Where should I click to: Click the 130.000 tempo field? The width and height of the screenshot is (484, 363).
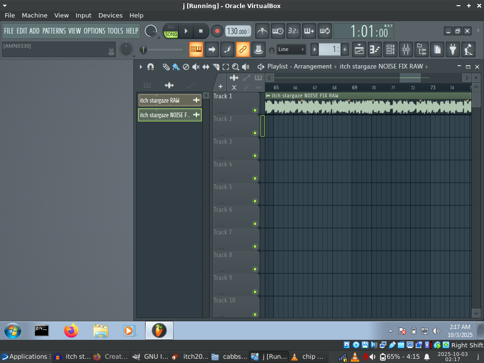(237, 31)
